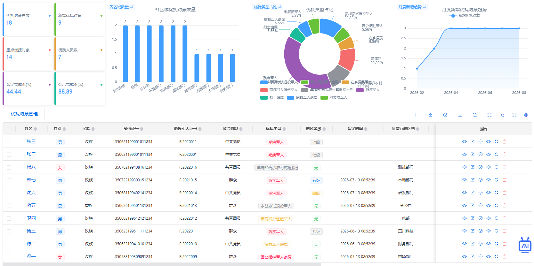Screen dimensions: 534x266
Task: Check the box for 杨八 row
Action: 9,167
